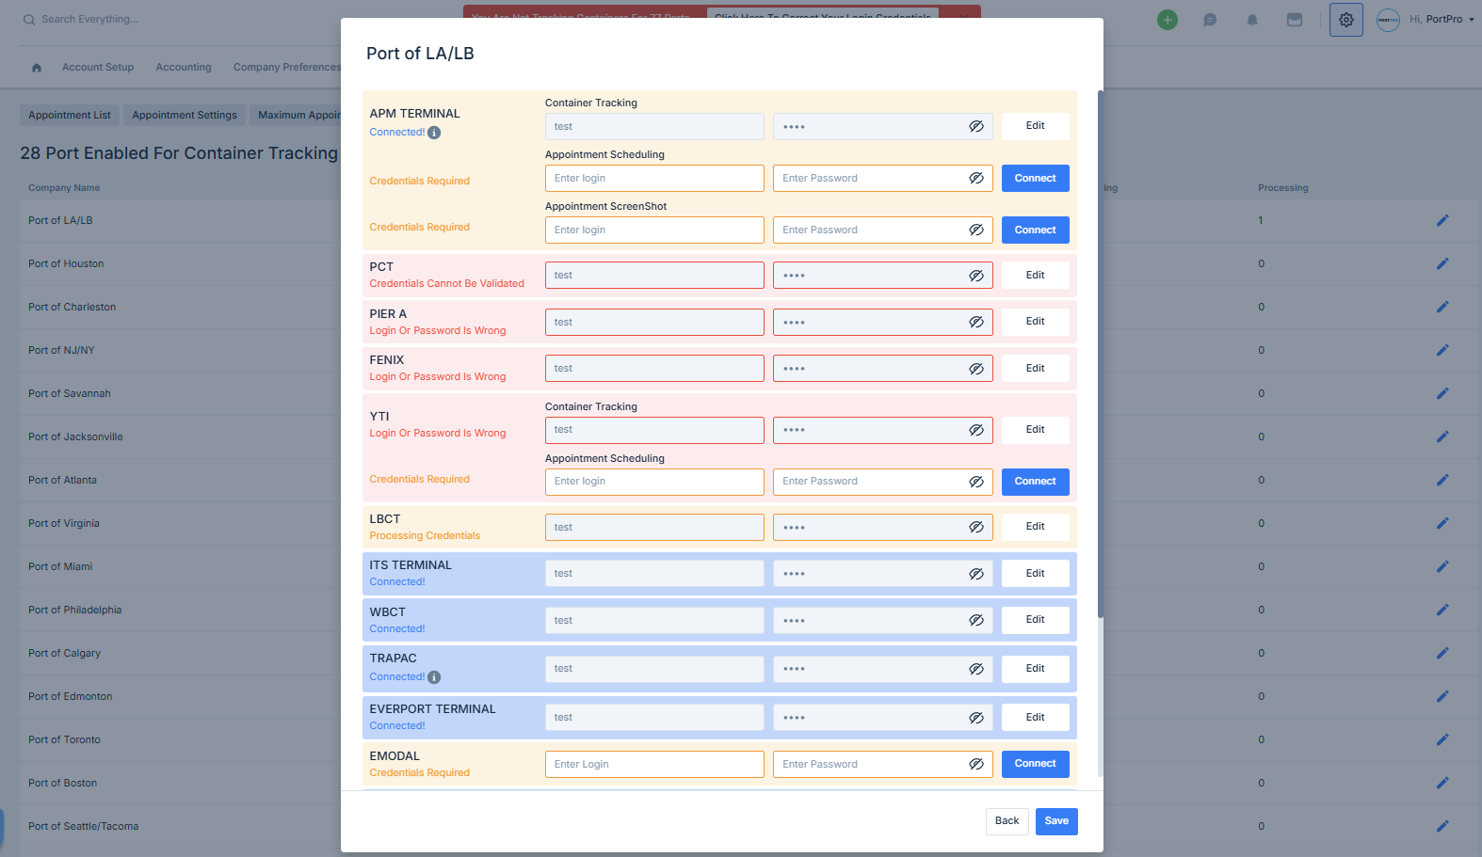Open the Hi, PortPro user dropdown

[x=1442, y=20]
